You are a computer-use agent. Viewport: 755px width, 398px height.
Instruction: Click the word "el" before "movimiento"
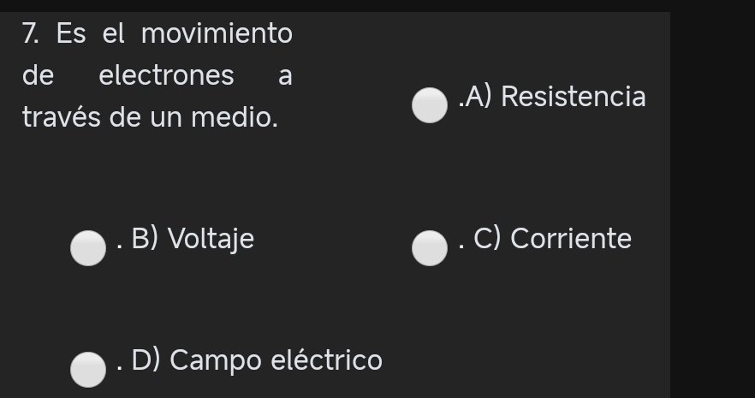[x=114, y=34]
